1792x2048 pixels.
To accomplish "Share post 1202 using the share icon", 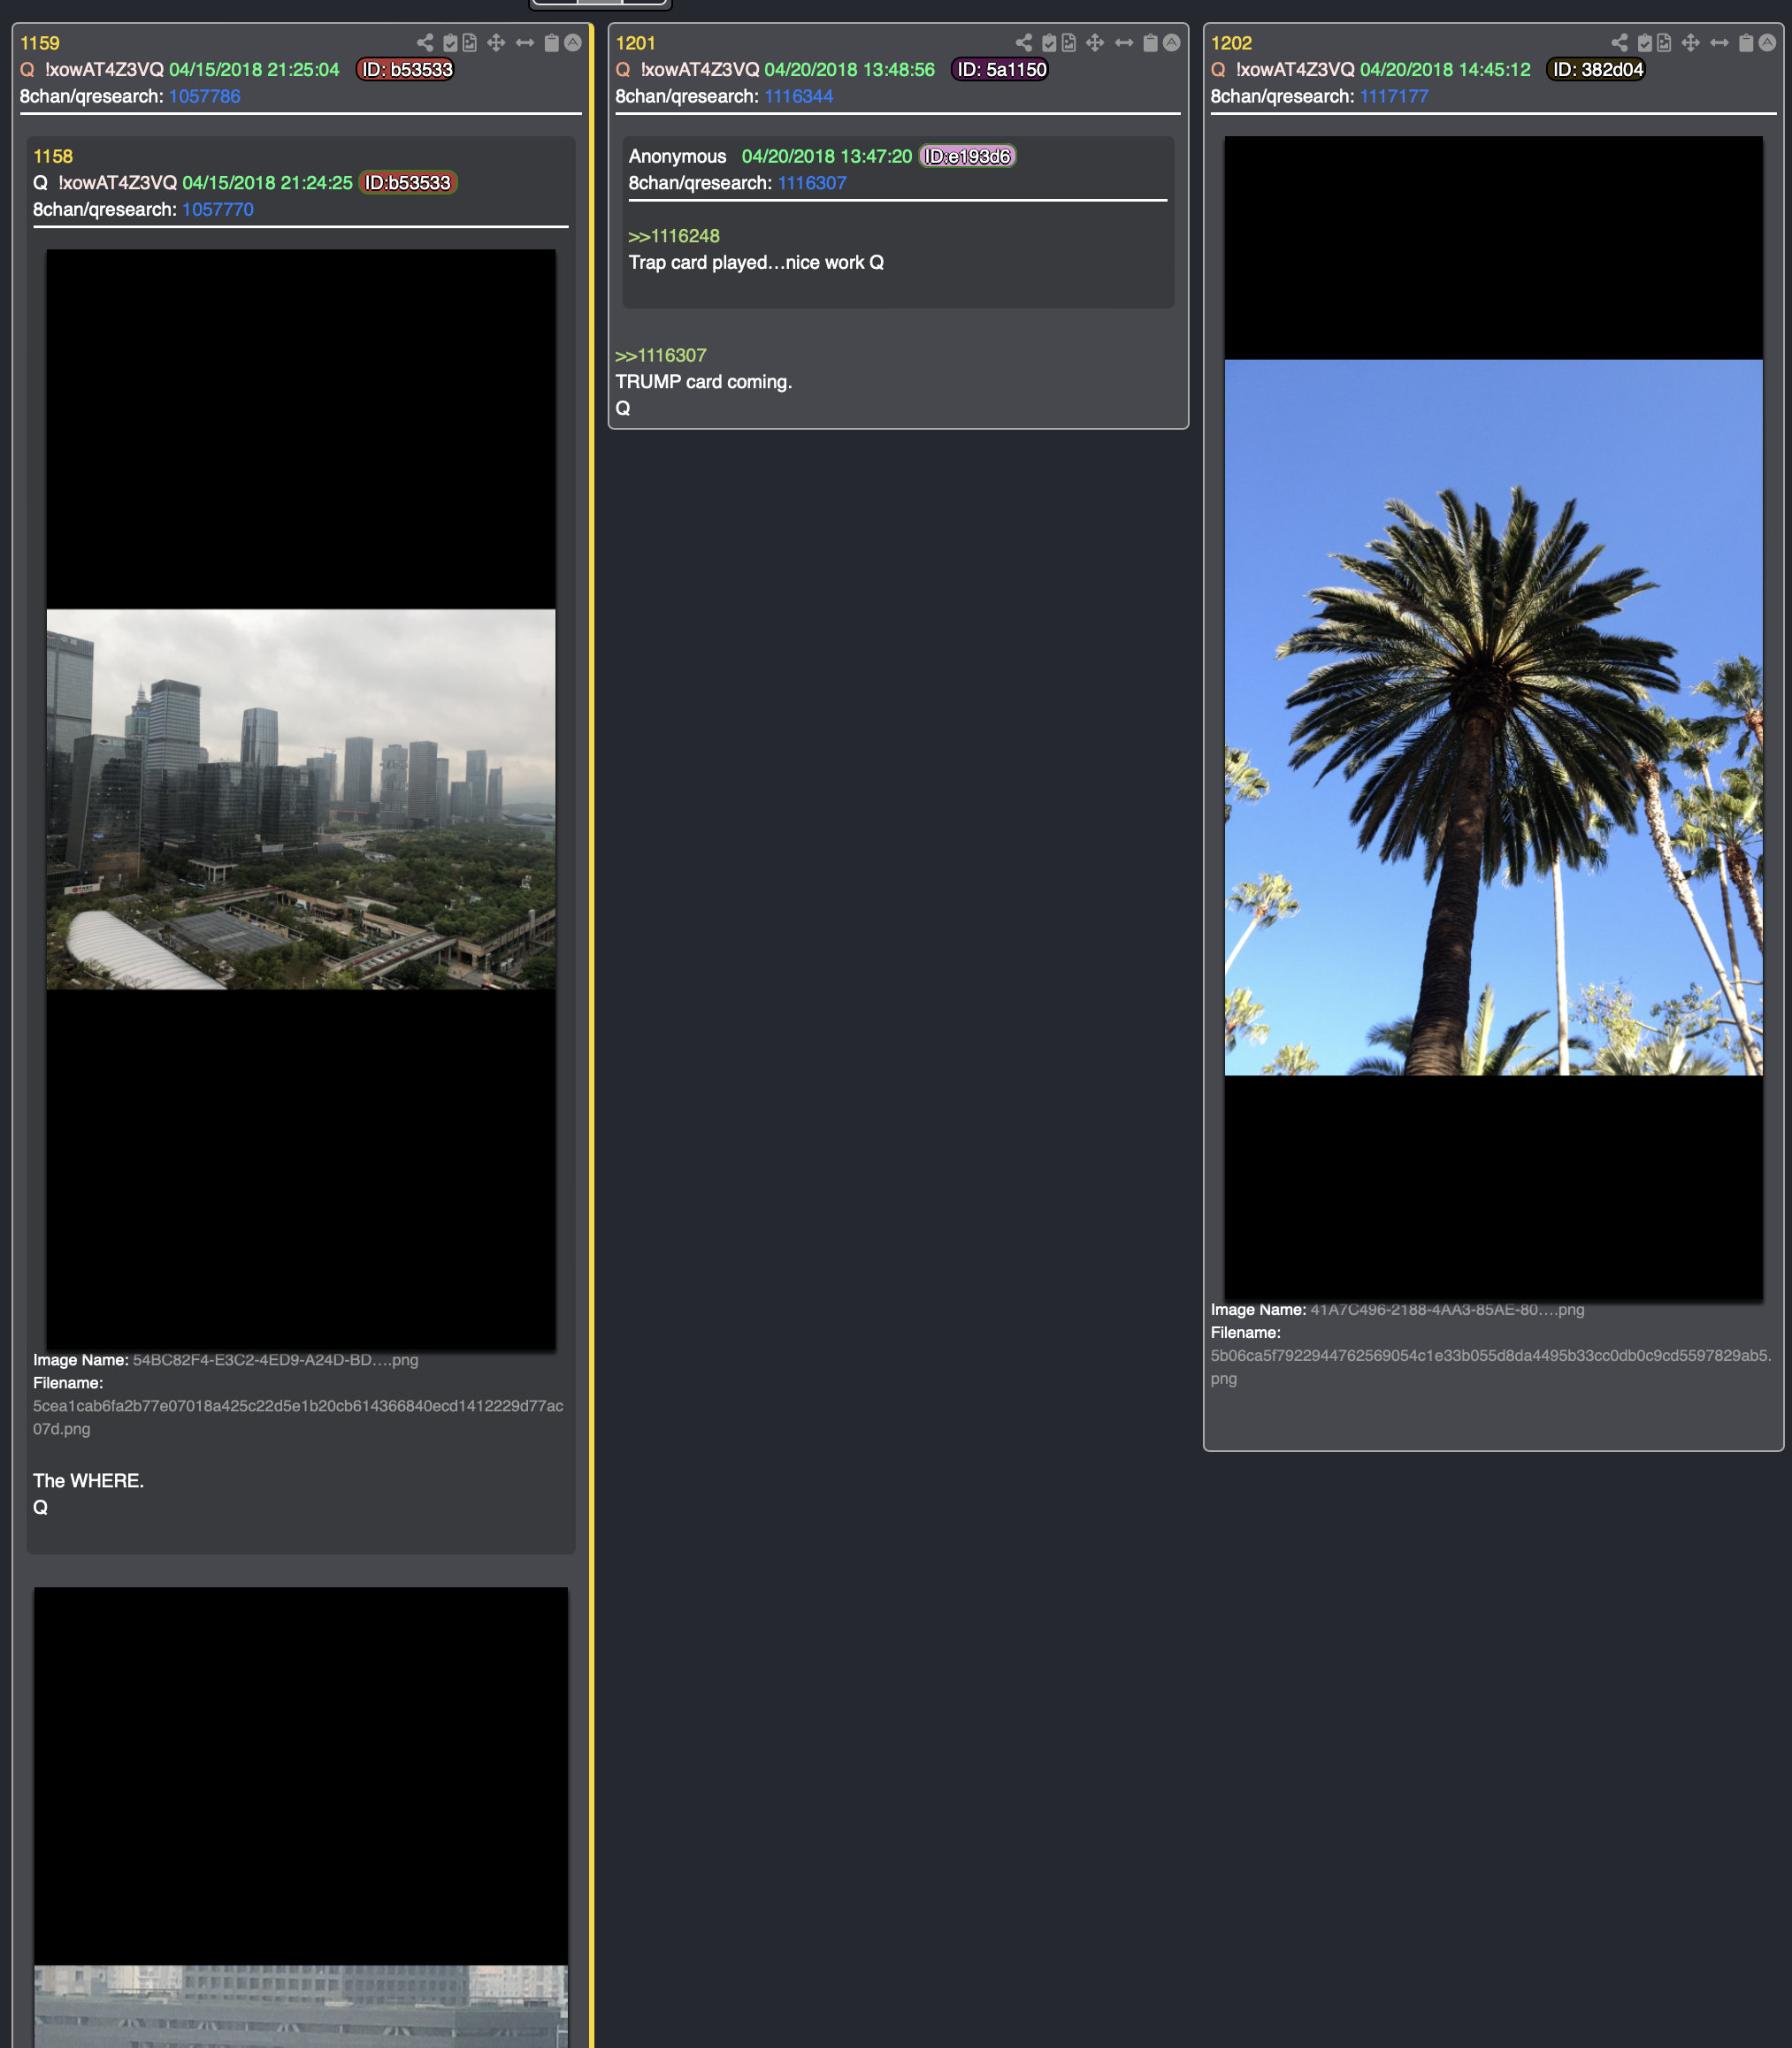I will (1620, 43).
